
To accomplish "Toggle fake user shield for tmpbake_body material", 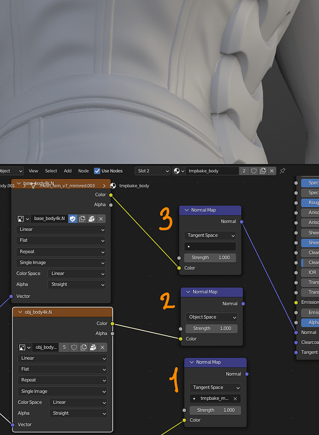I will [253, 171].
